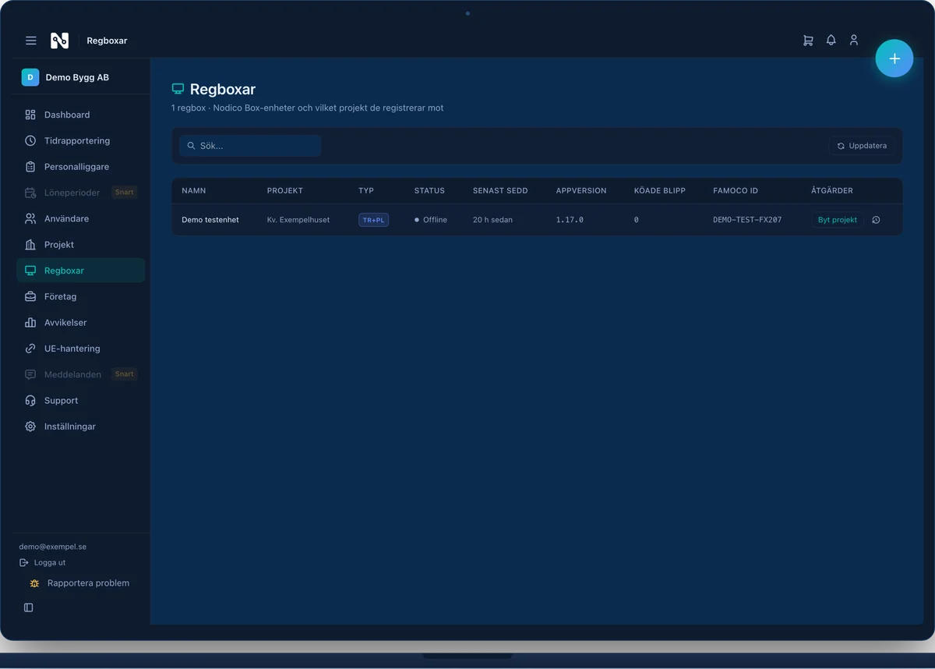
Task: Click the FAMOCO ID column header
Action: click(736, 190)
